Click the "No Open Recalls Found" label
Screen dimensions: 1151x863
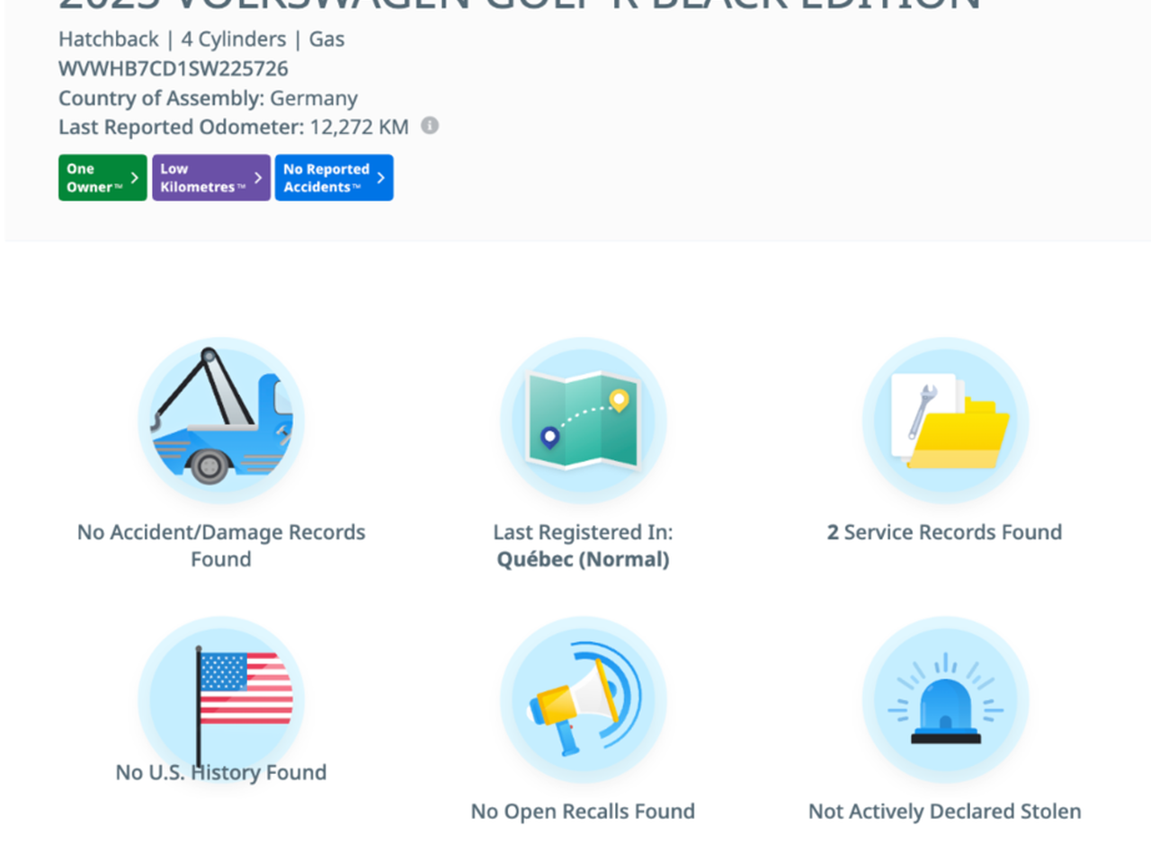click(x=583, y=811)
